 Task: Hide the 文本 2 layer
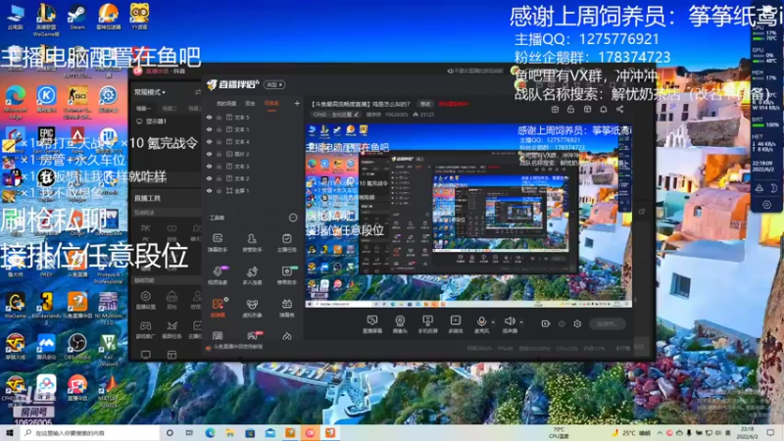pyautogui.click(x=209, y=178)
